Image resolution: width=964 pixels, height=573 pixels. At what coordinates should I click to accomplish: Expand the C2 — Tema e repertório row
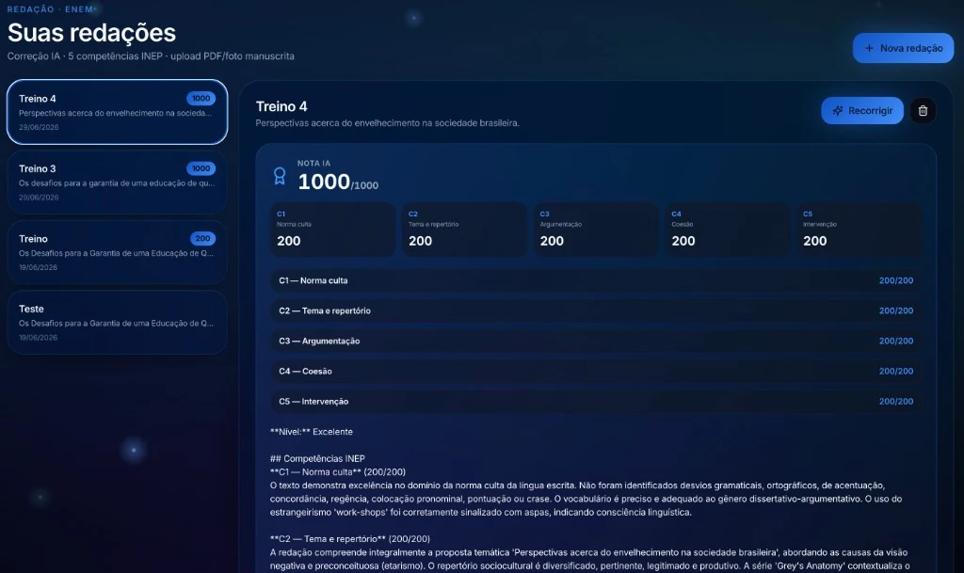click(595, 310)
